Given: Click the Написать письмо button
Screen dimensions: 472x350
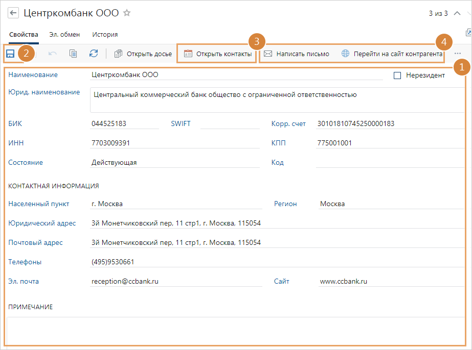Looking at the screenshot, I should coord(297,54).
